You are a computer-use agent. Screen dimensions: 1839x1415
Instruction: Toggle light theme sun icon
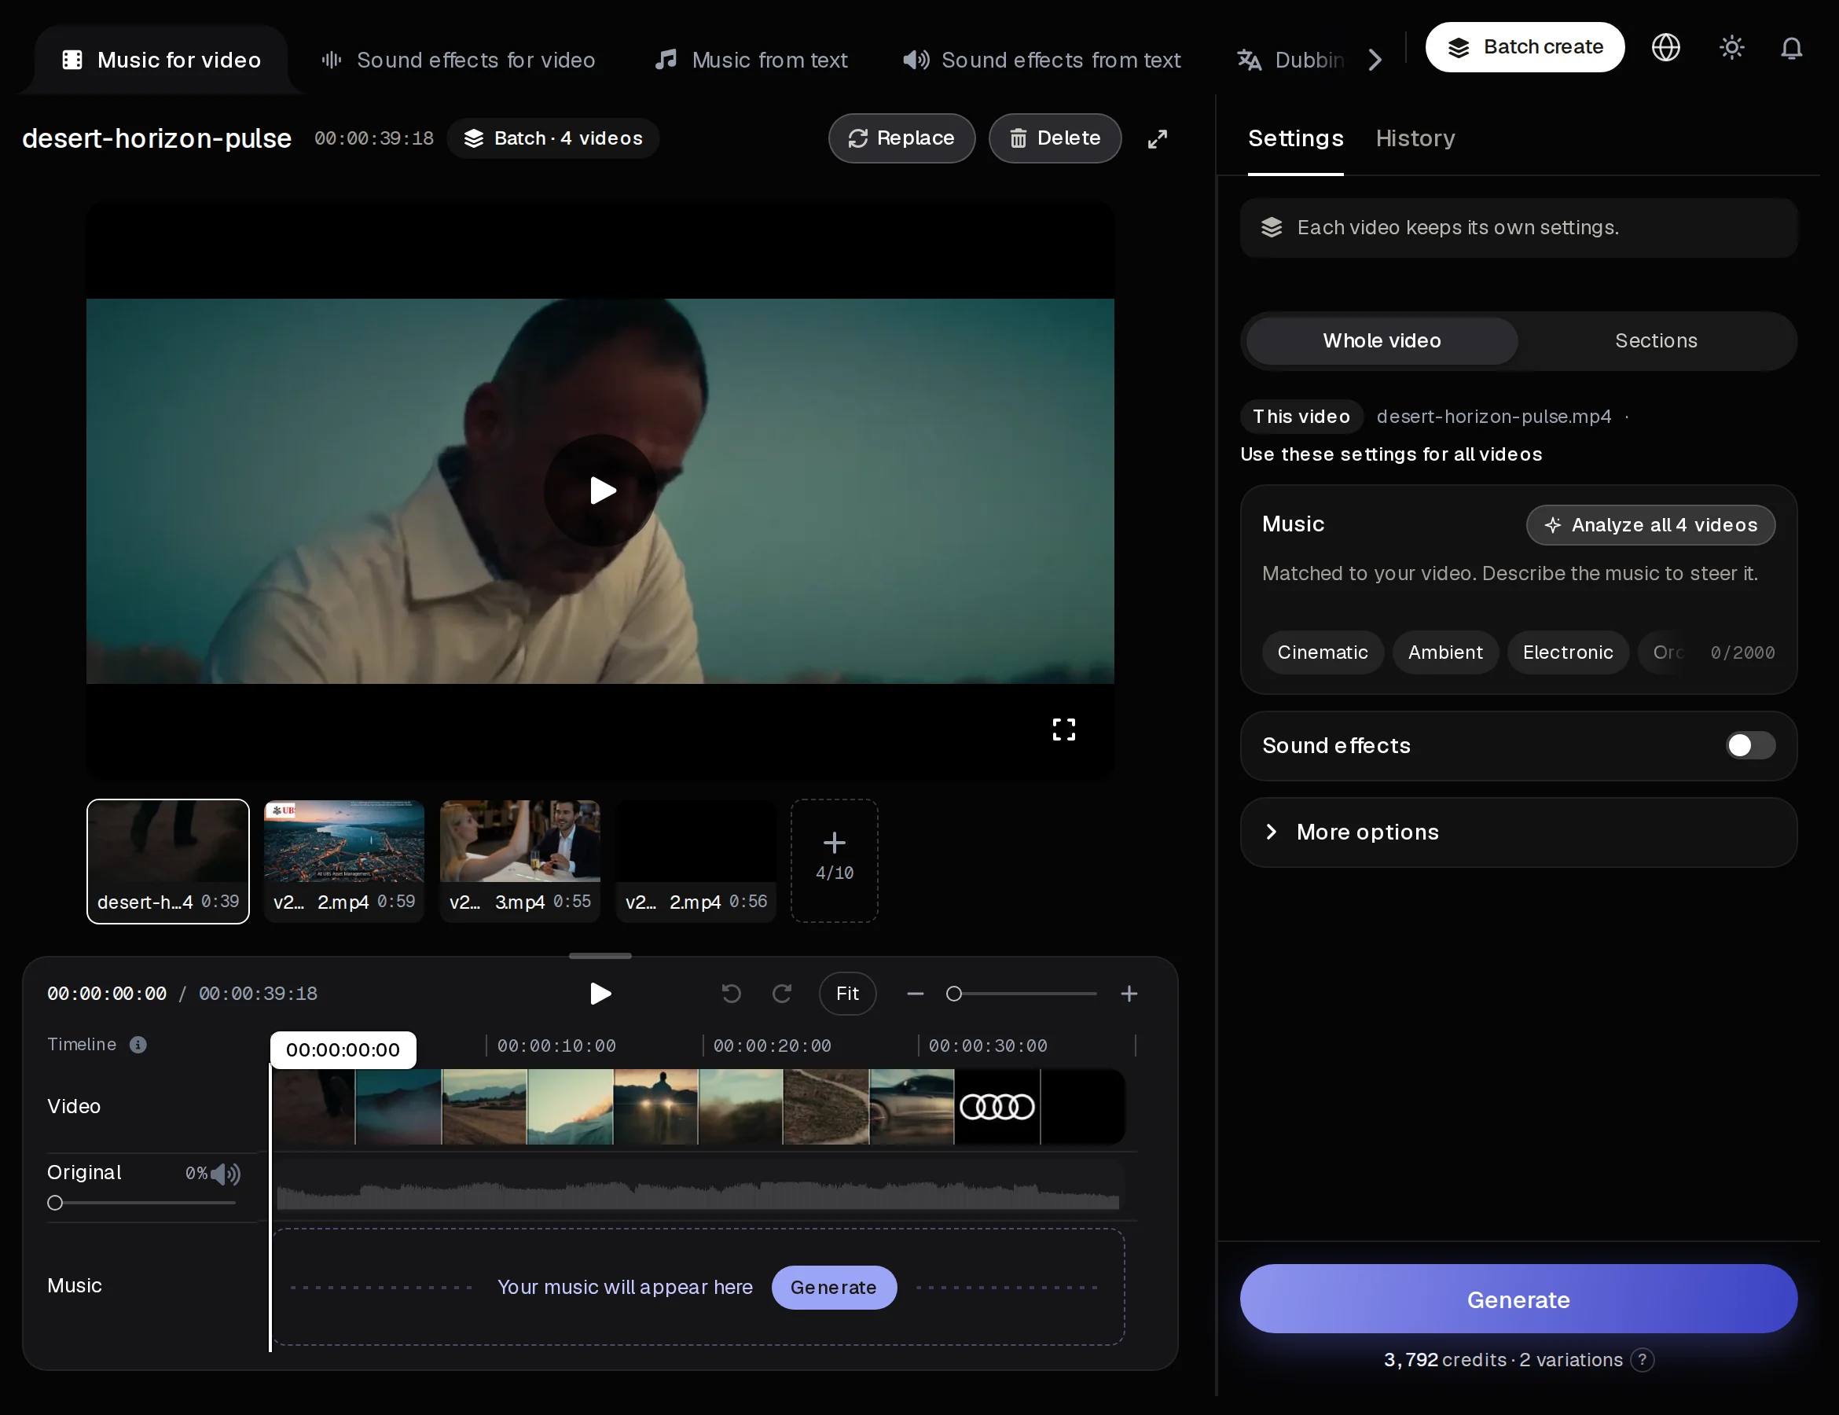click(x=1731, y=47)
